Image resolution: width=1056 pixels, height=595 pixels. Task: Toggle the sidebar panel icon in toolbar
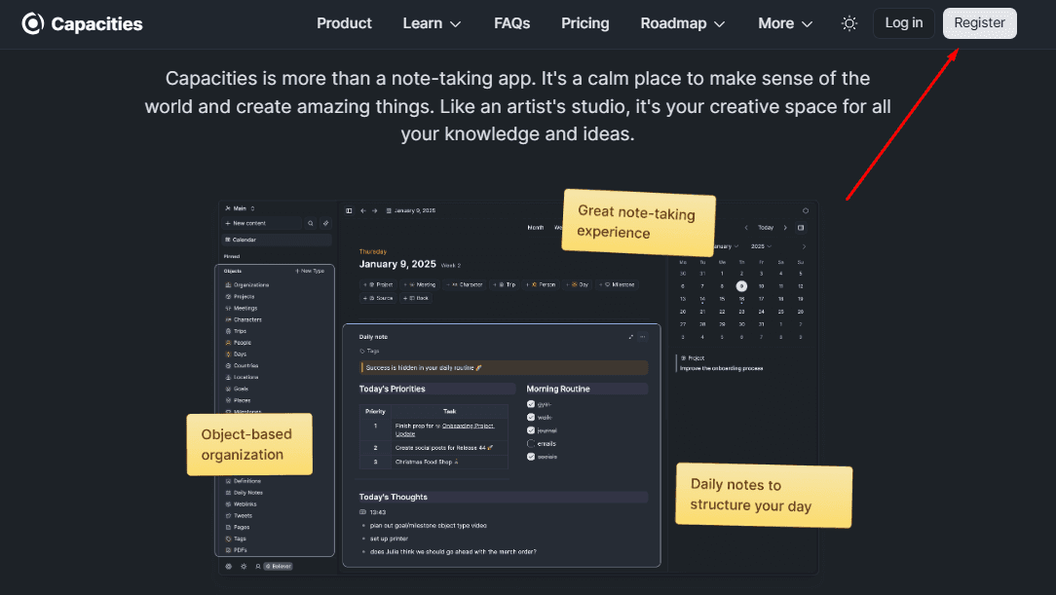(x=349, y=210)
